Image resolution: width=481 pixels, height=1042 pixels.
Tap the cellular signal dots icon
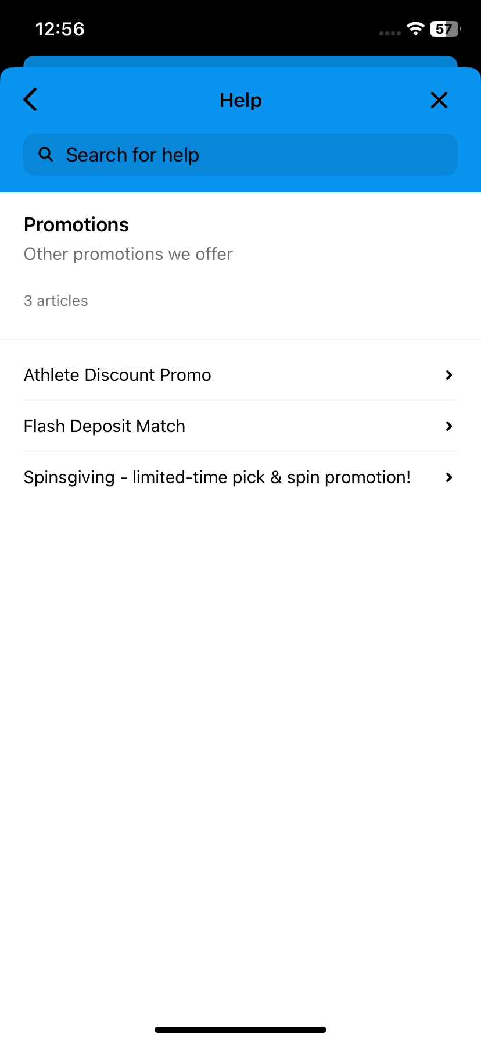tap(390, 33)
